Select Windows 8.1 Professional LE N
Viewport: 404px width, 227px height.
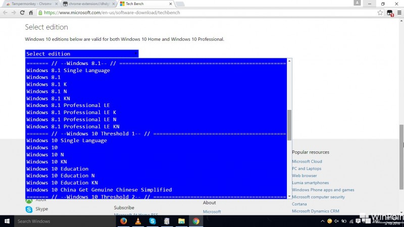pyautogui.click(x=156, y=120)
